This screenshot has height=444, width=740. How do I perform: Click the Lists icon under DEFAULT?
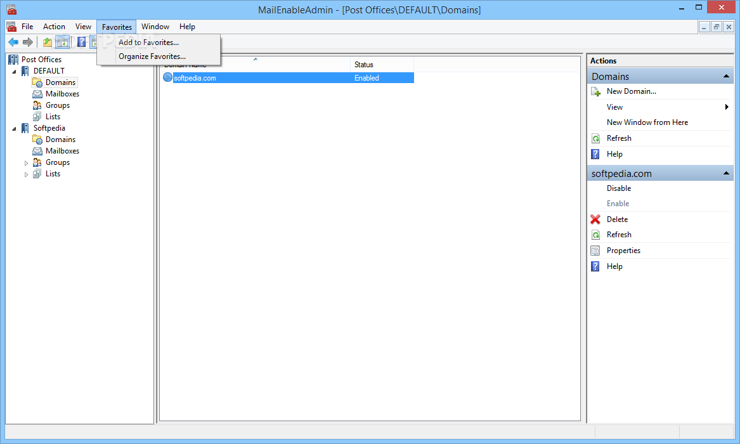[37, 117]
